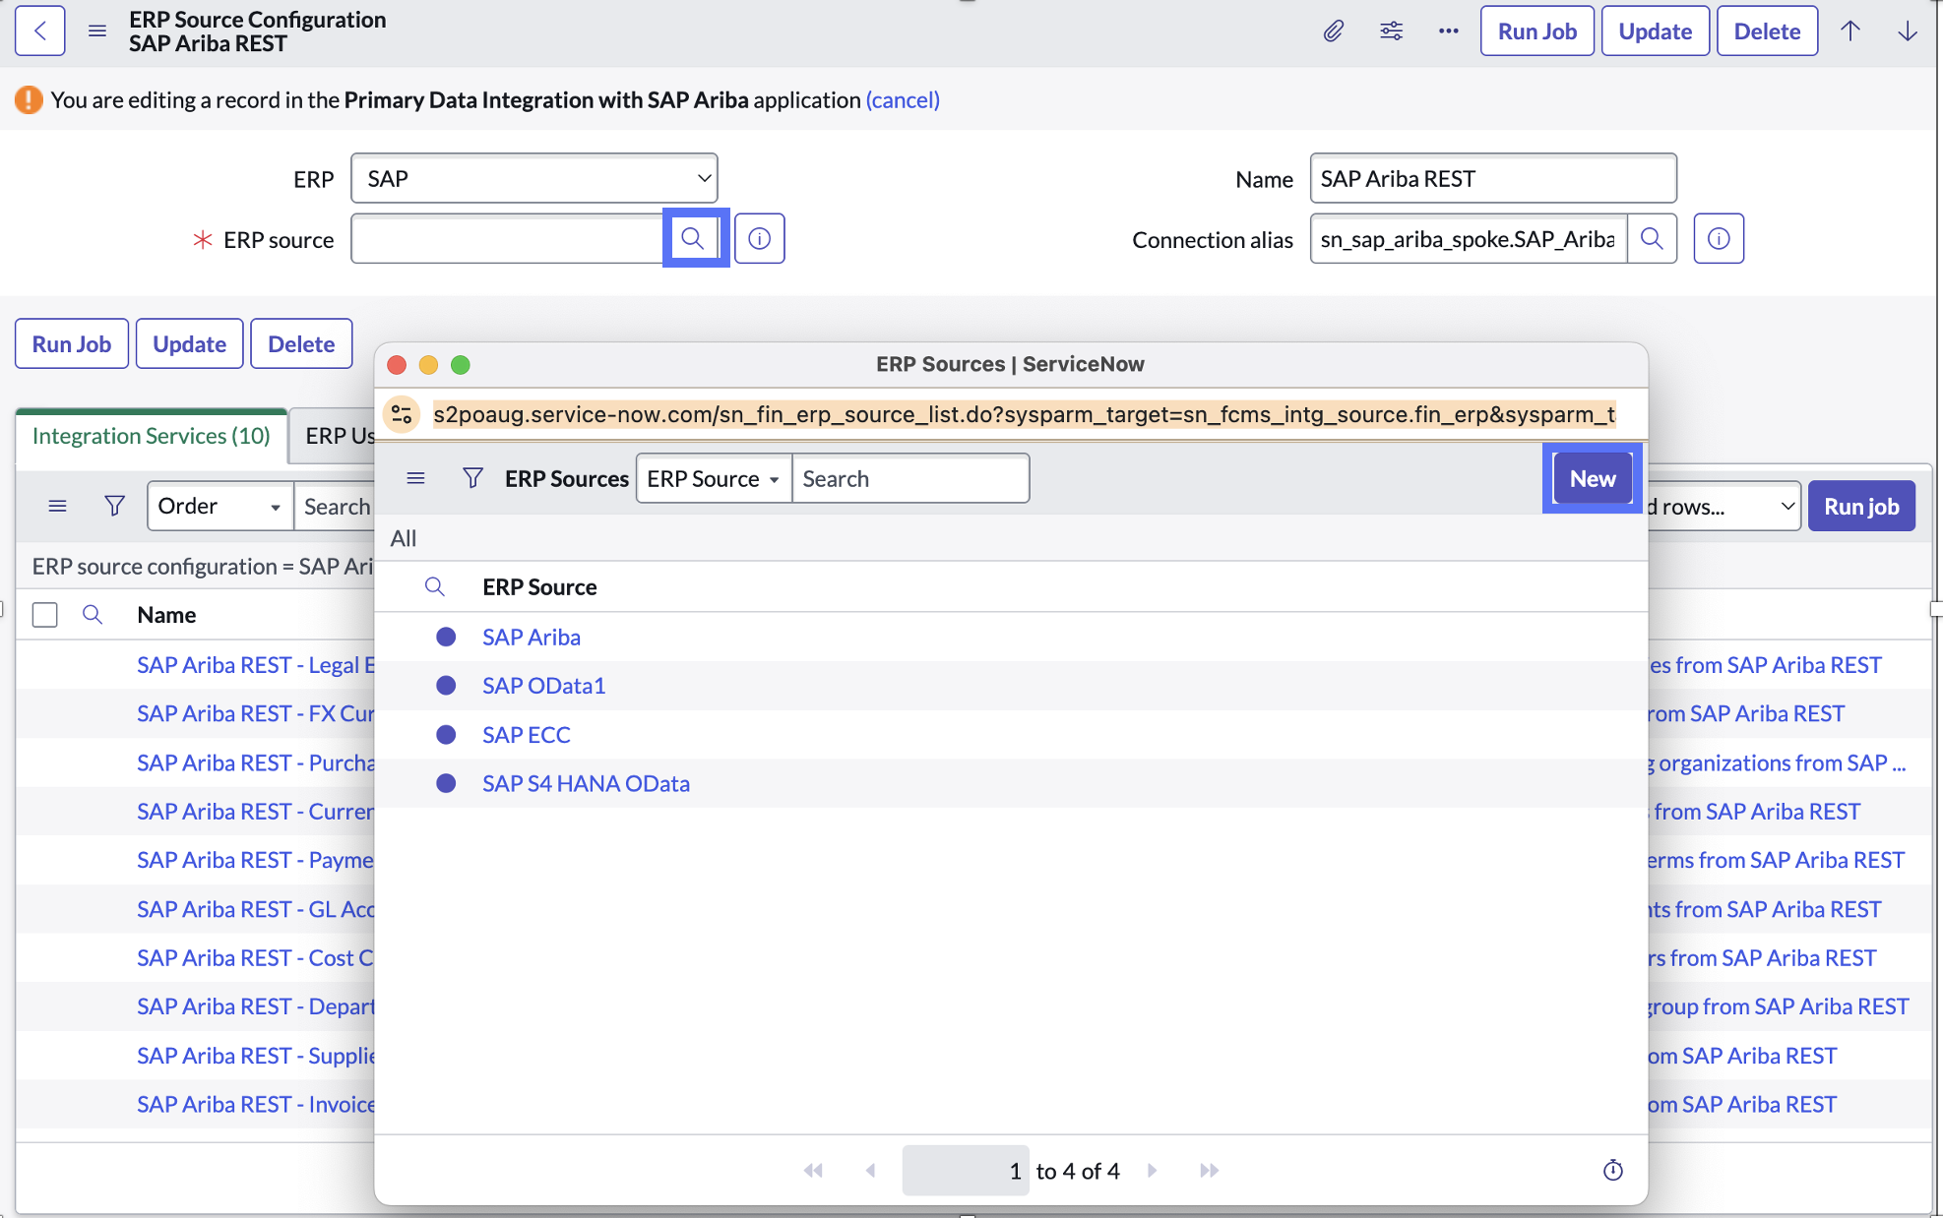
Task: Click search icon beside Name column header
Action: (93, 615)
